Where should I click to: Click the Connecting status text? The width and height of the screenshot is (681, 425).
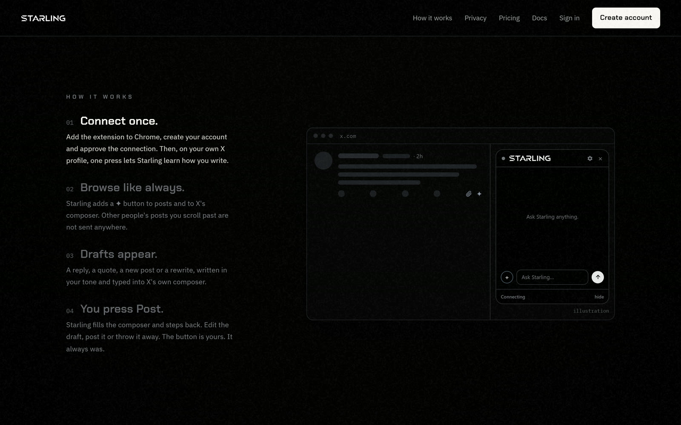click(x=513, y=297)
